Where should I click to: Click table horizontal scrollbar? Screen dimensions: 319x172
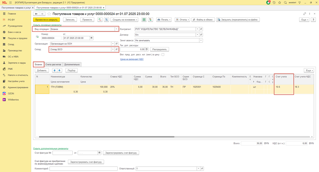pos(107,137)
